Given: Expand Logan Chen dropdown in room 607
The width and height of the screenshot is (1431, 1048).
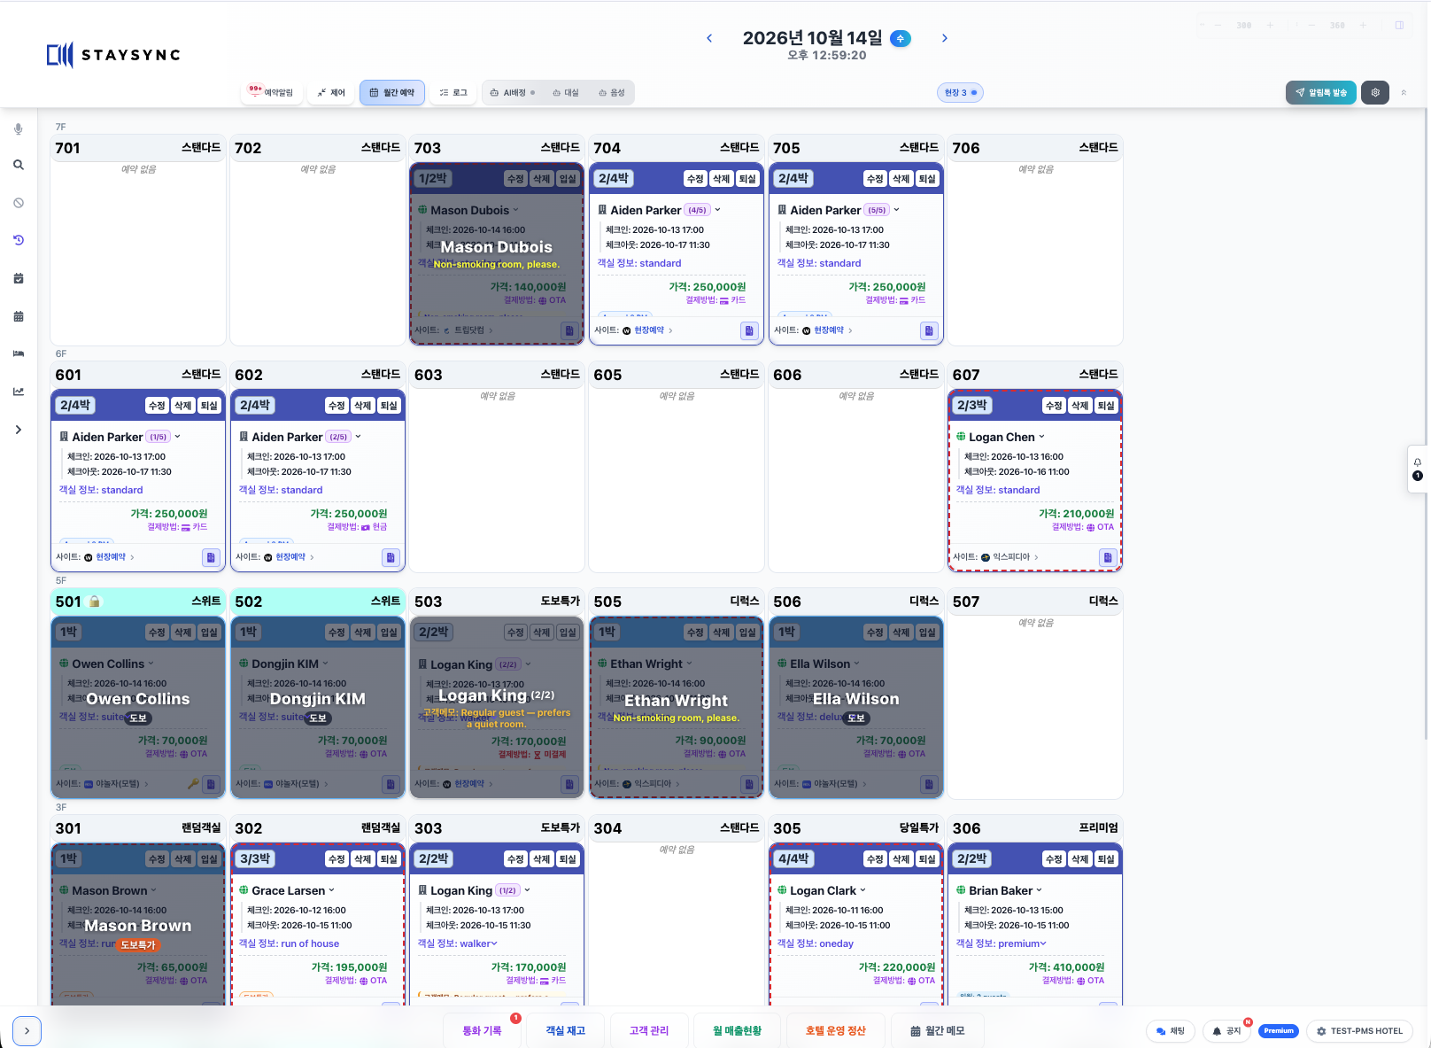Looking at the screenshot, I should (x=1041, y=437).
